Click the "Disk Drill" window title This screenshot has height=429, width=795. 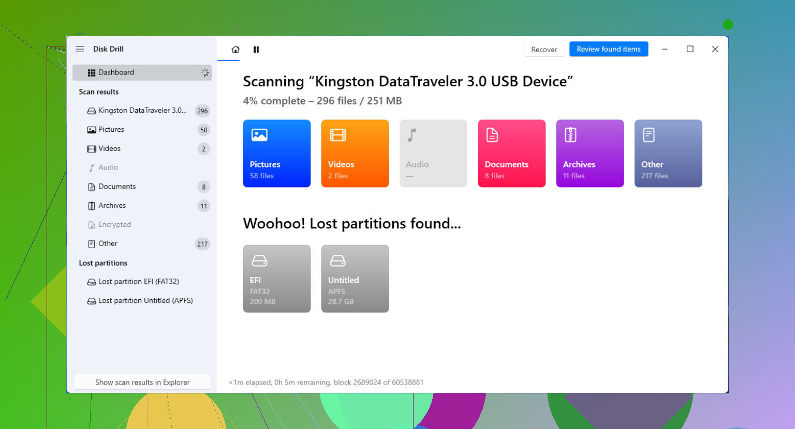(108, 49)
